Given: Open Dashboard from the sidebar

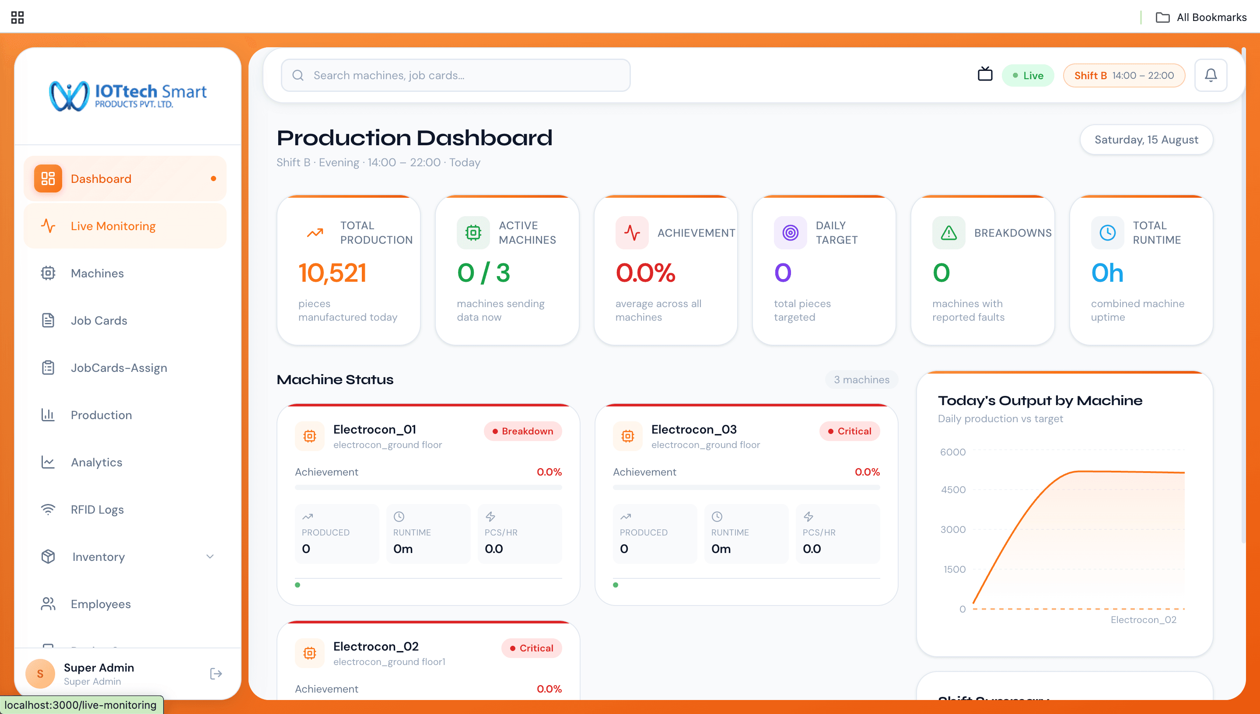Looking at the screenshot, I should [125, 178].
